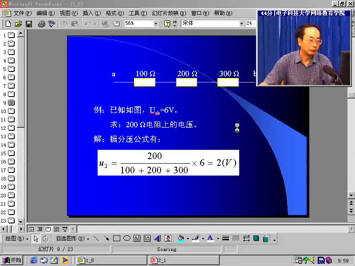The width and height of the screenshot is (355, 266).
Task: Switch to Normal view button
Action: [31, 229]
